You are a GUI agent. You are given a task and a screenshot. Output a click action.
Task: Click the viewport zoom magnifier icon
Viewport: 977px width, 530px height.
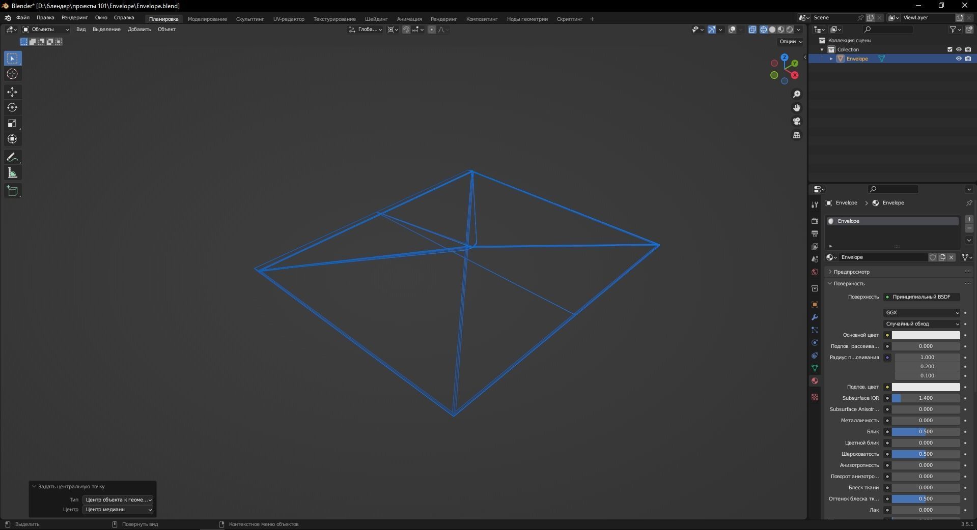(x=797, y=94)
